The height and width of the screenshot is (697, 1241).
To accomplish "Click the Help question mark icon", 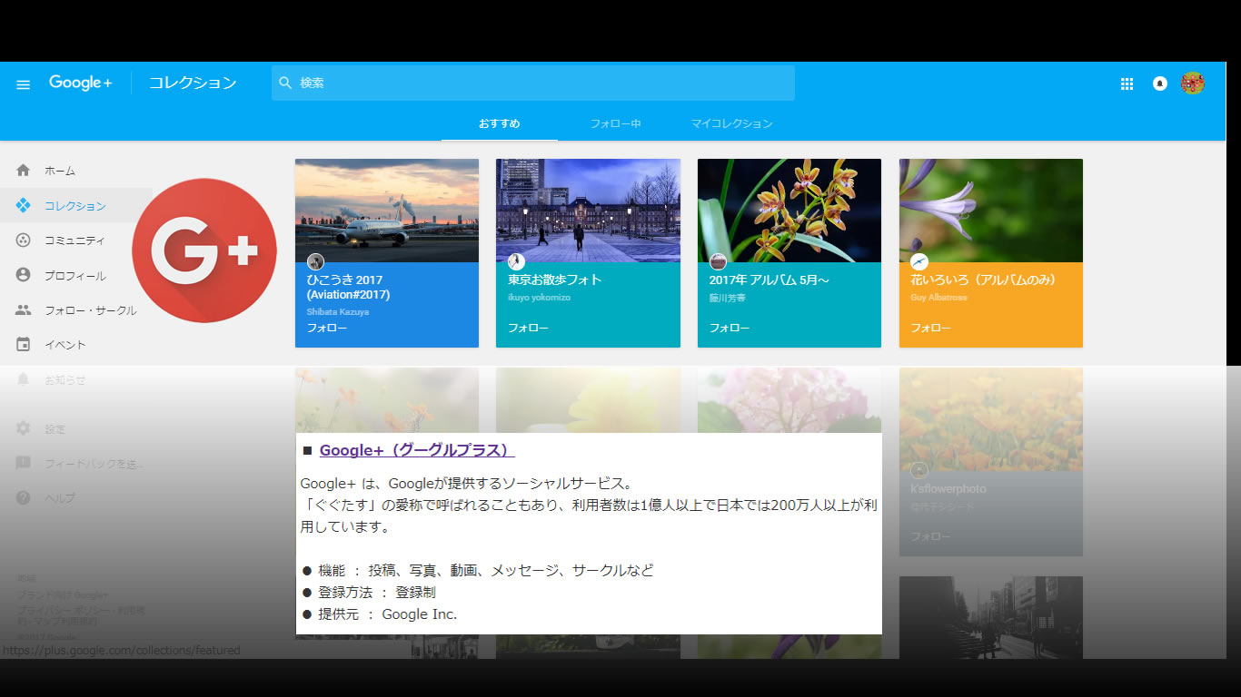I will click(x=24, y=498).
